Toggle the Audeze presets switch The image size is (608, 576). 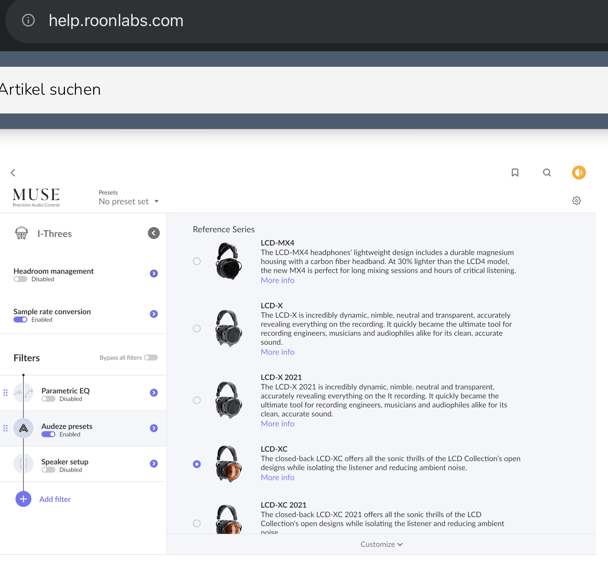coord(48,434)
